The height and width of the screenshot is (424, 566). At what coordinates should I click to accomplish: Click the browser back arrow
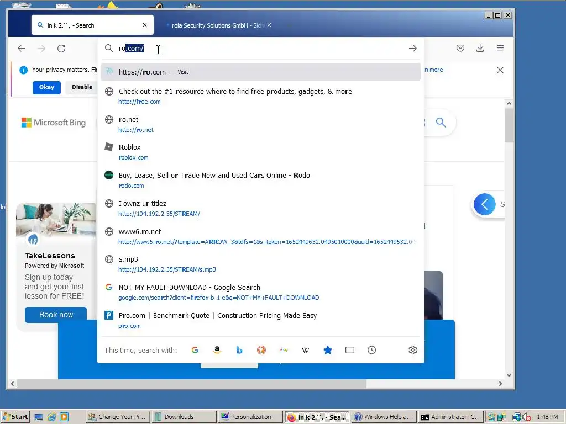click(22, 49)
